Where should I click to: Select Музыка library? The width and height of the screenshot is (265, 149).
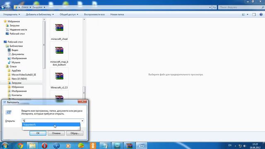click(x=14, y=62)
